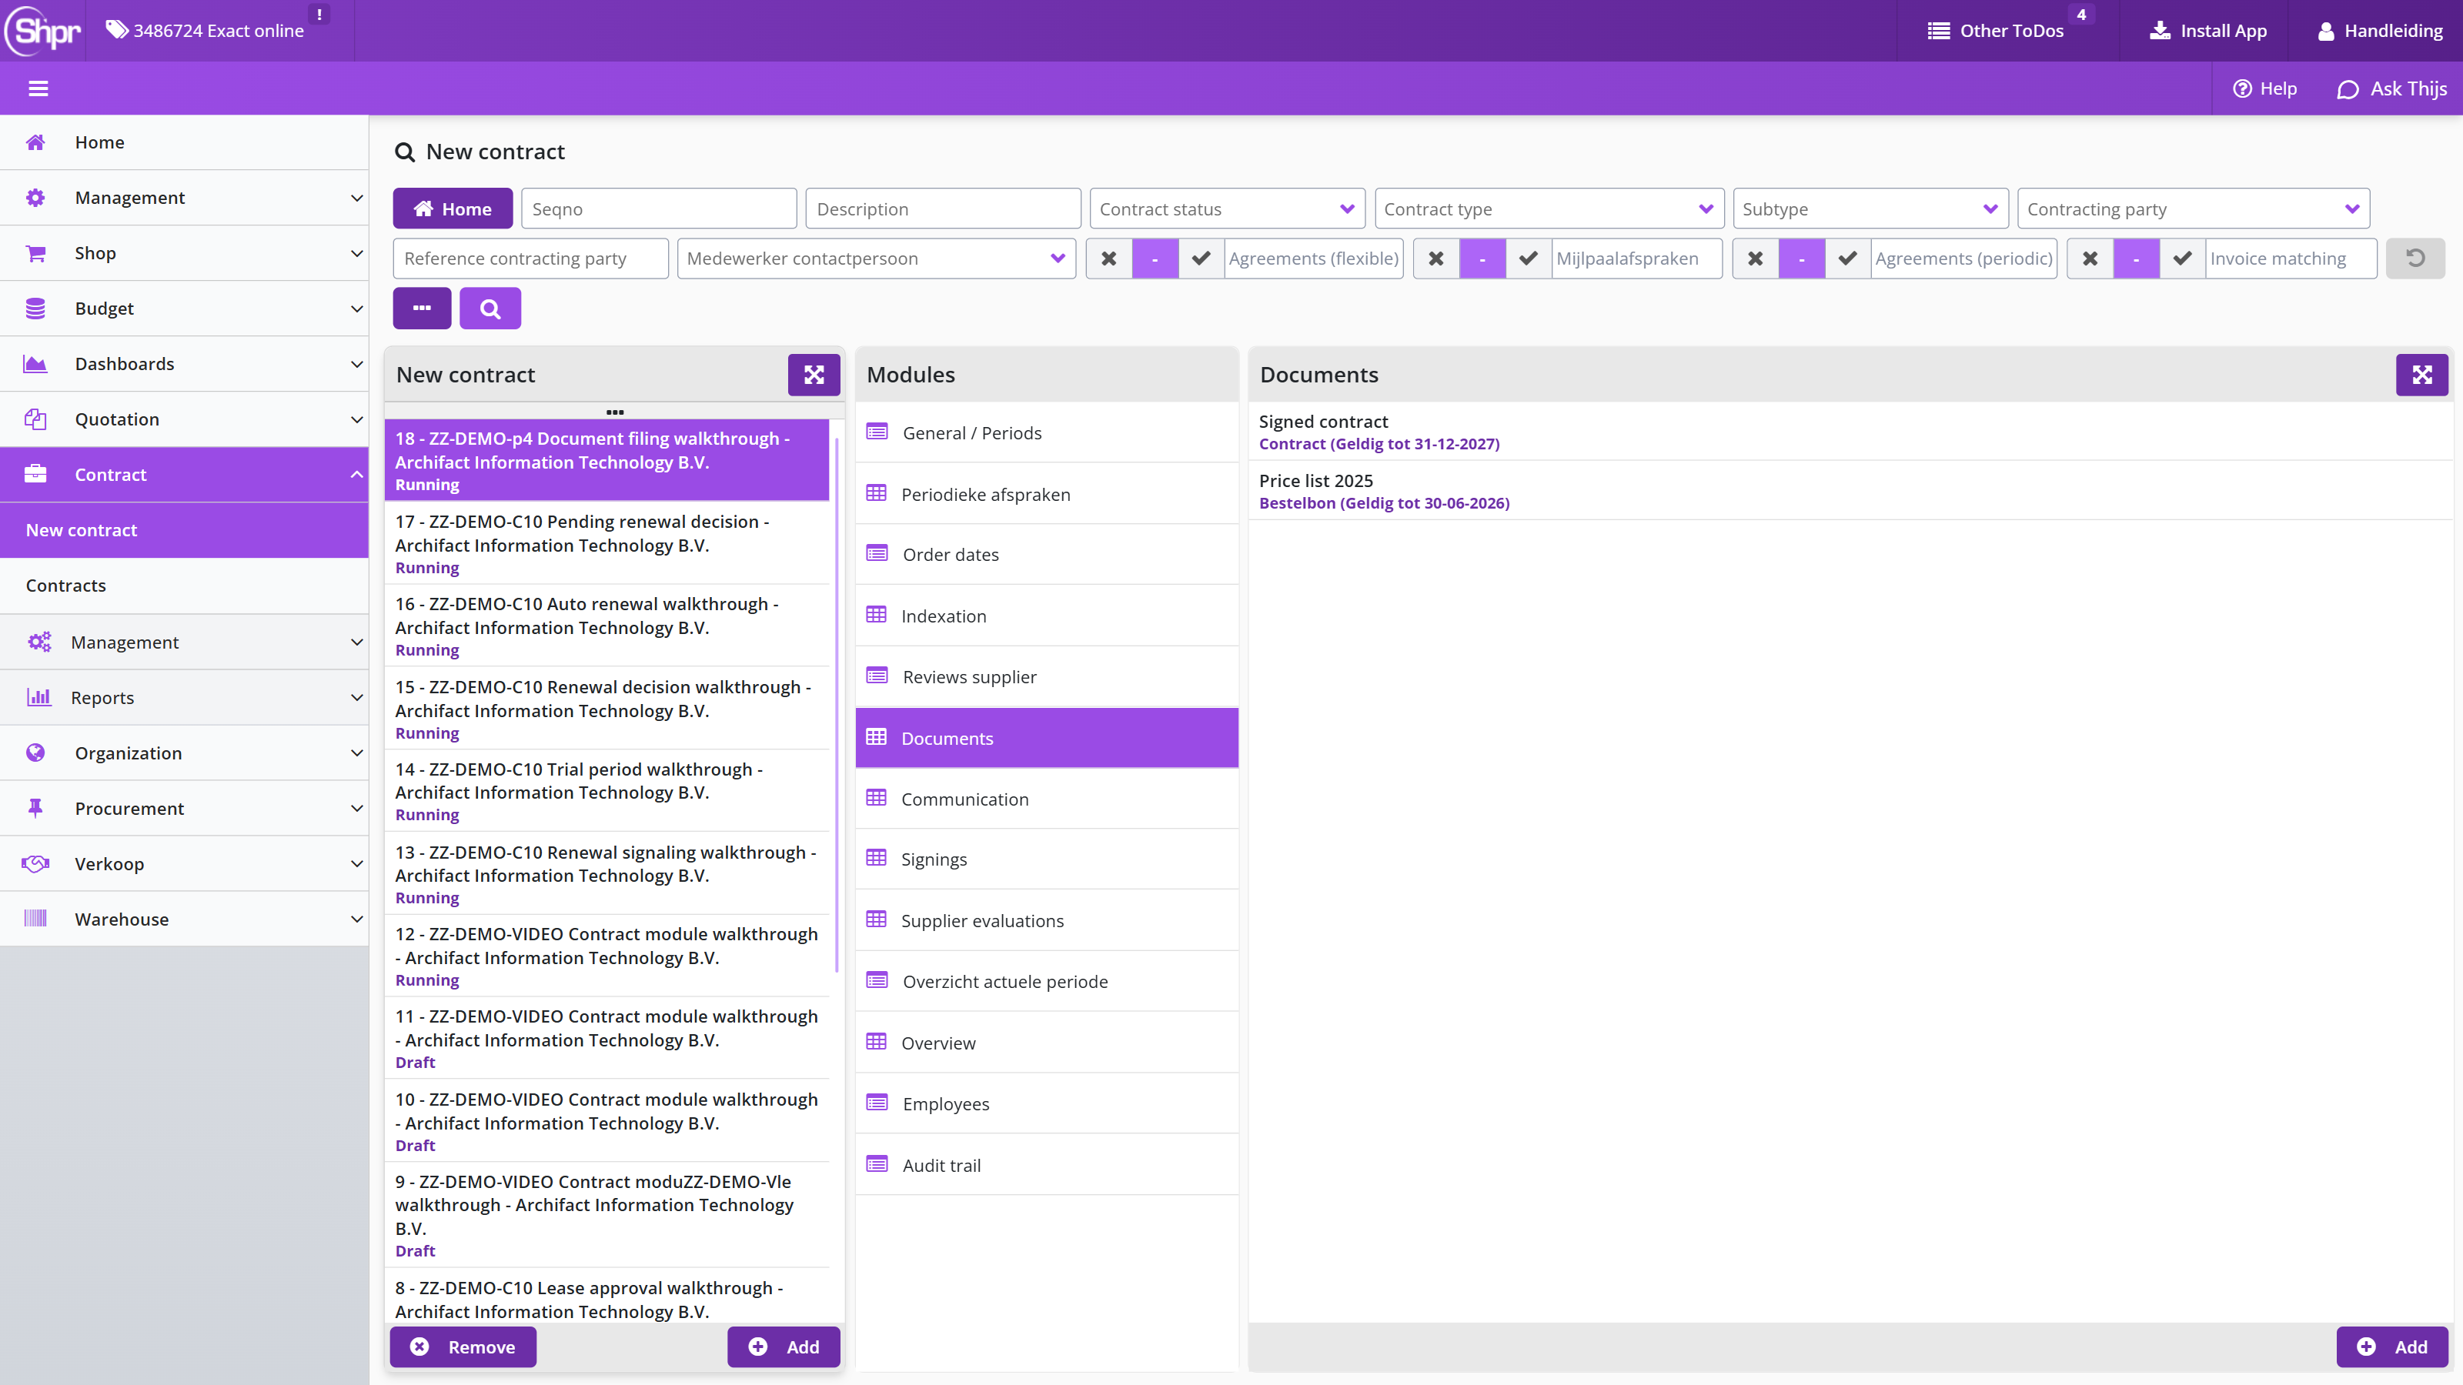Select the General / Periods module
The height and width of the screenshot is (1385, 2463).
(x=1046, y=433)
